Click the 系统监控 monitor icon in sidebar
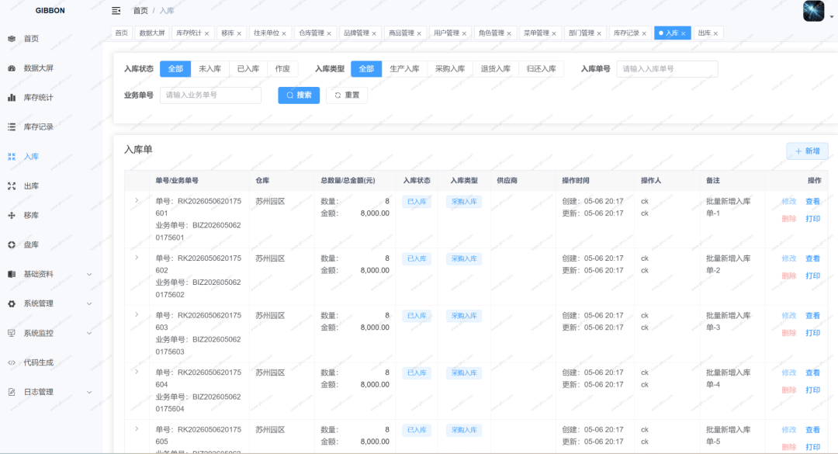Image resolution: width=838 pixels, height=454 pixels. coord(12,333)
